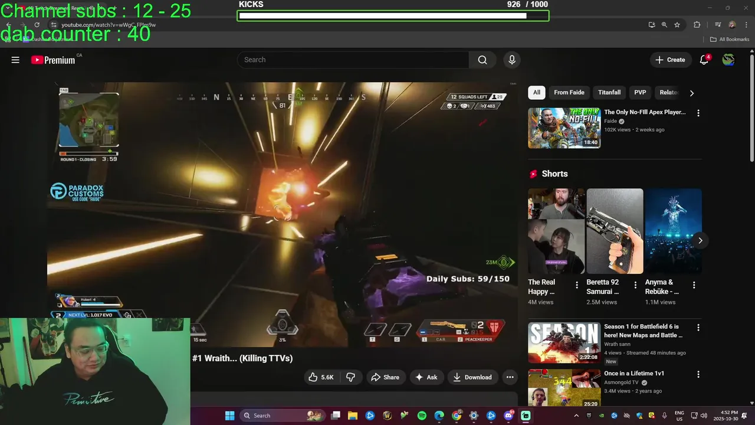Open Microsoft Edge from the taskbar
Viewport: 755px width, 425px height.
coord(439,416)
